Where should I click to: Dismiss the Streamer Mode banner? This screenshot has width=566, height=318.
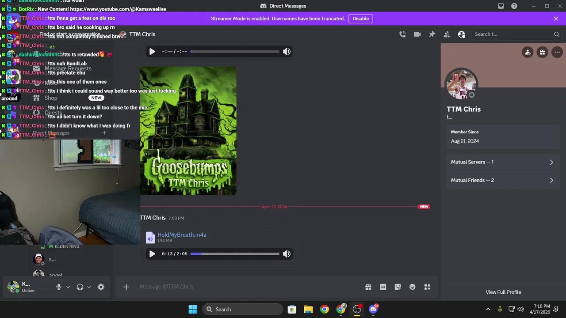556,19
